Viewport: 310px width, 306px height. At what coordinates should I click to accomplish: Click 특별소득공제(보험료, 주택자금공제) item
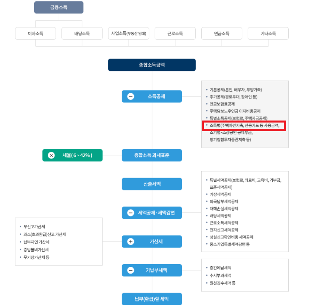pos(238,118)
